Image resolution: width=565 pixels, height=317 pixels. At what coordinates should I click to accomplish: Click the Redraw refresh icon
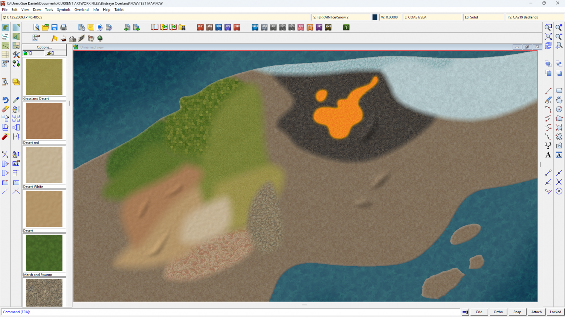[548, 46]
